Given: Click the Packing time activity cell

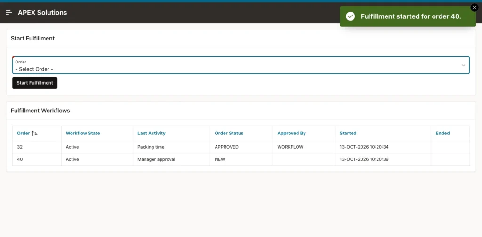Looking at the screenshot, I should [x=171, y=147].
